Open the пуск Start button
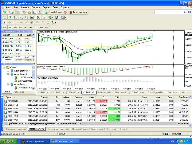 [9, 141]
